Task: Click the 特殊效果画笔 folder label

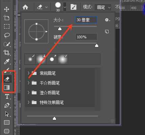Action: (52, 102)
